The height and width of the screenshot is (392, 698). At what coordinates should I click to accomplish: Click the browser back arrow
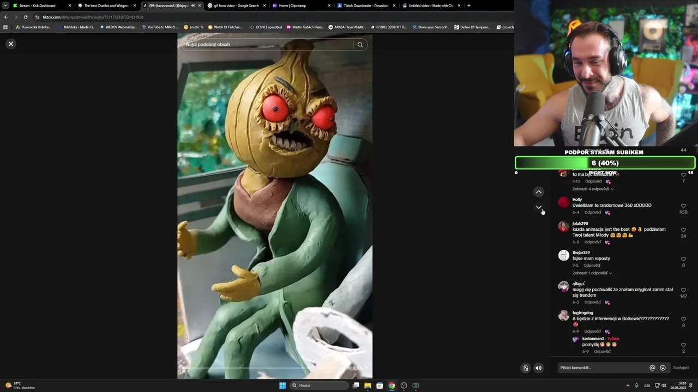pos(6,17)
